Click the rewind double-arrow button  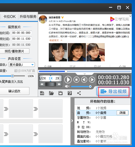click(42, 84)
